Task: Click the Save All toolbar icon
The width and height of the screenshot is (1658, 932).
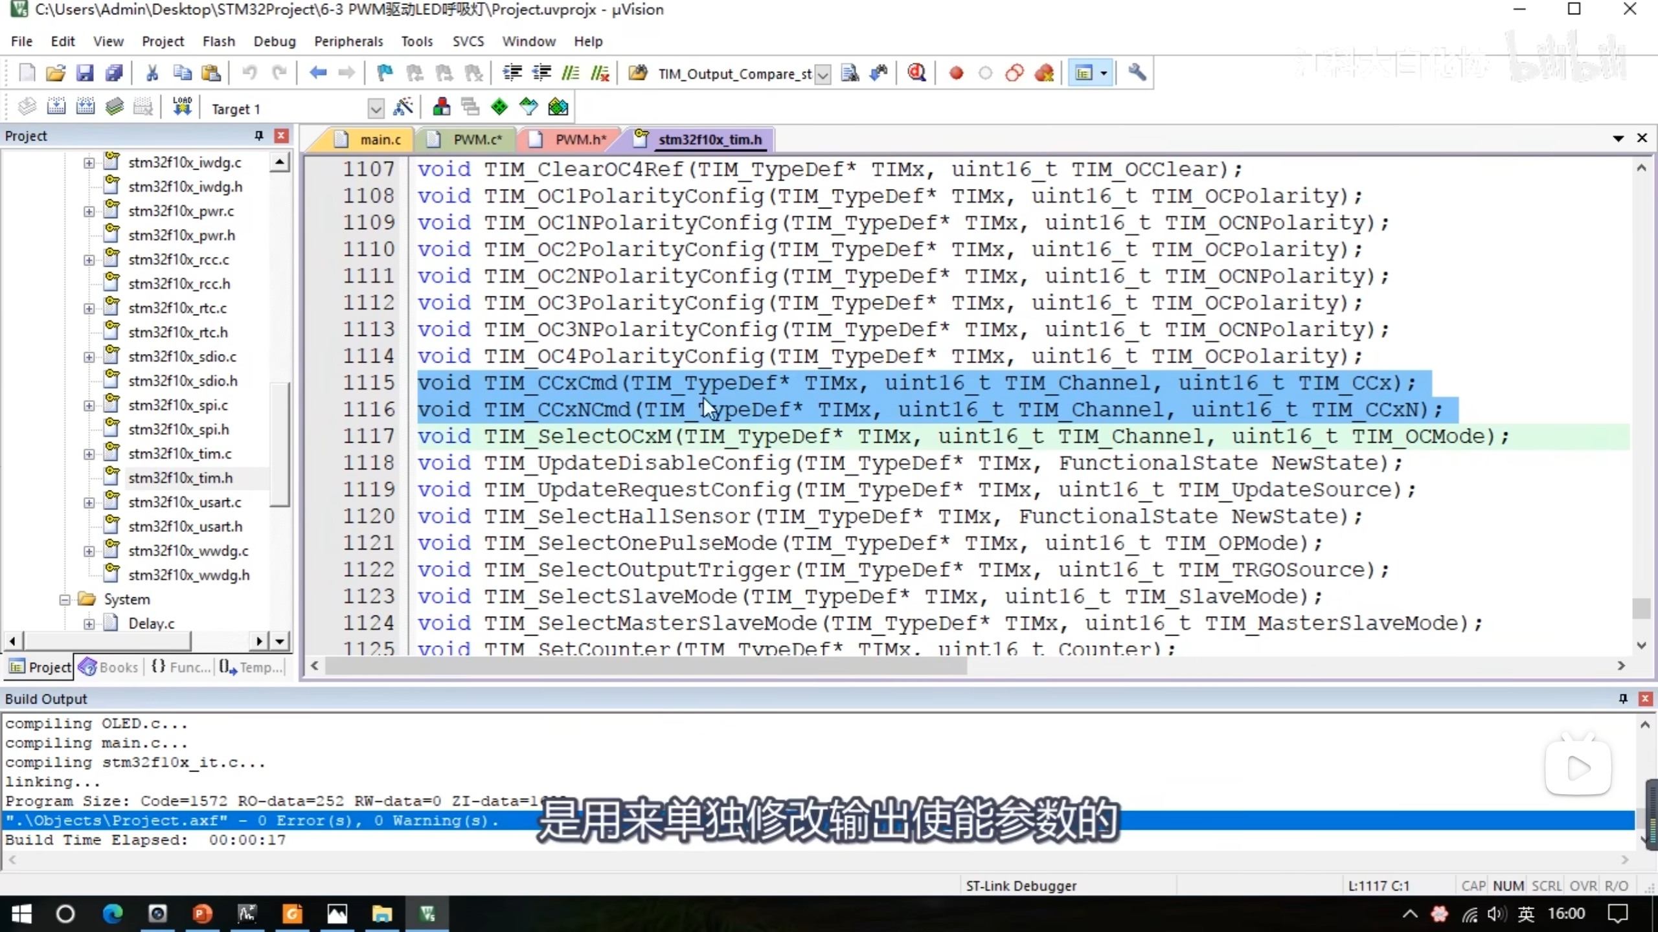Action: pos(114,73)
